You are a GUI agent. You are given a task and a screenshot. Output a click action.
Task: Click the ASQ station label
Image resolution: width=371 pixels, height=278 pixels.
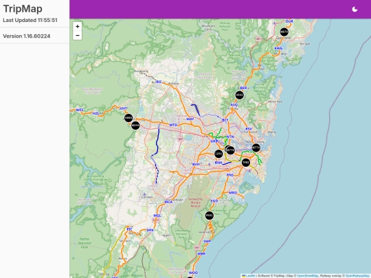coord(234,105)
